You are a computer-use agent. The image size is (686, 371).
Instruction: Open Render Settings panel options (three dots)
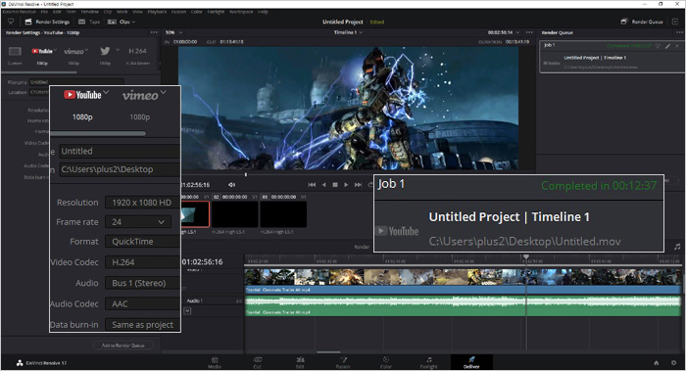click(154, 32)
